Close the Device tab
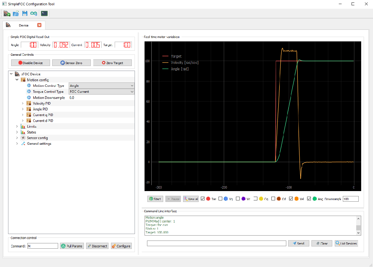373x267 pixels. (39, 25)
